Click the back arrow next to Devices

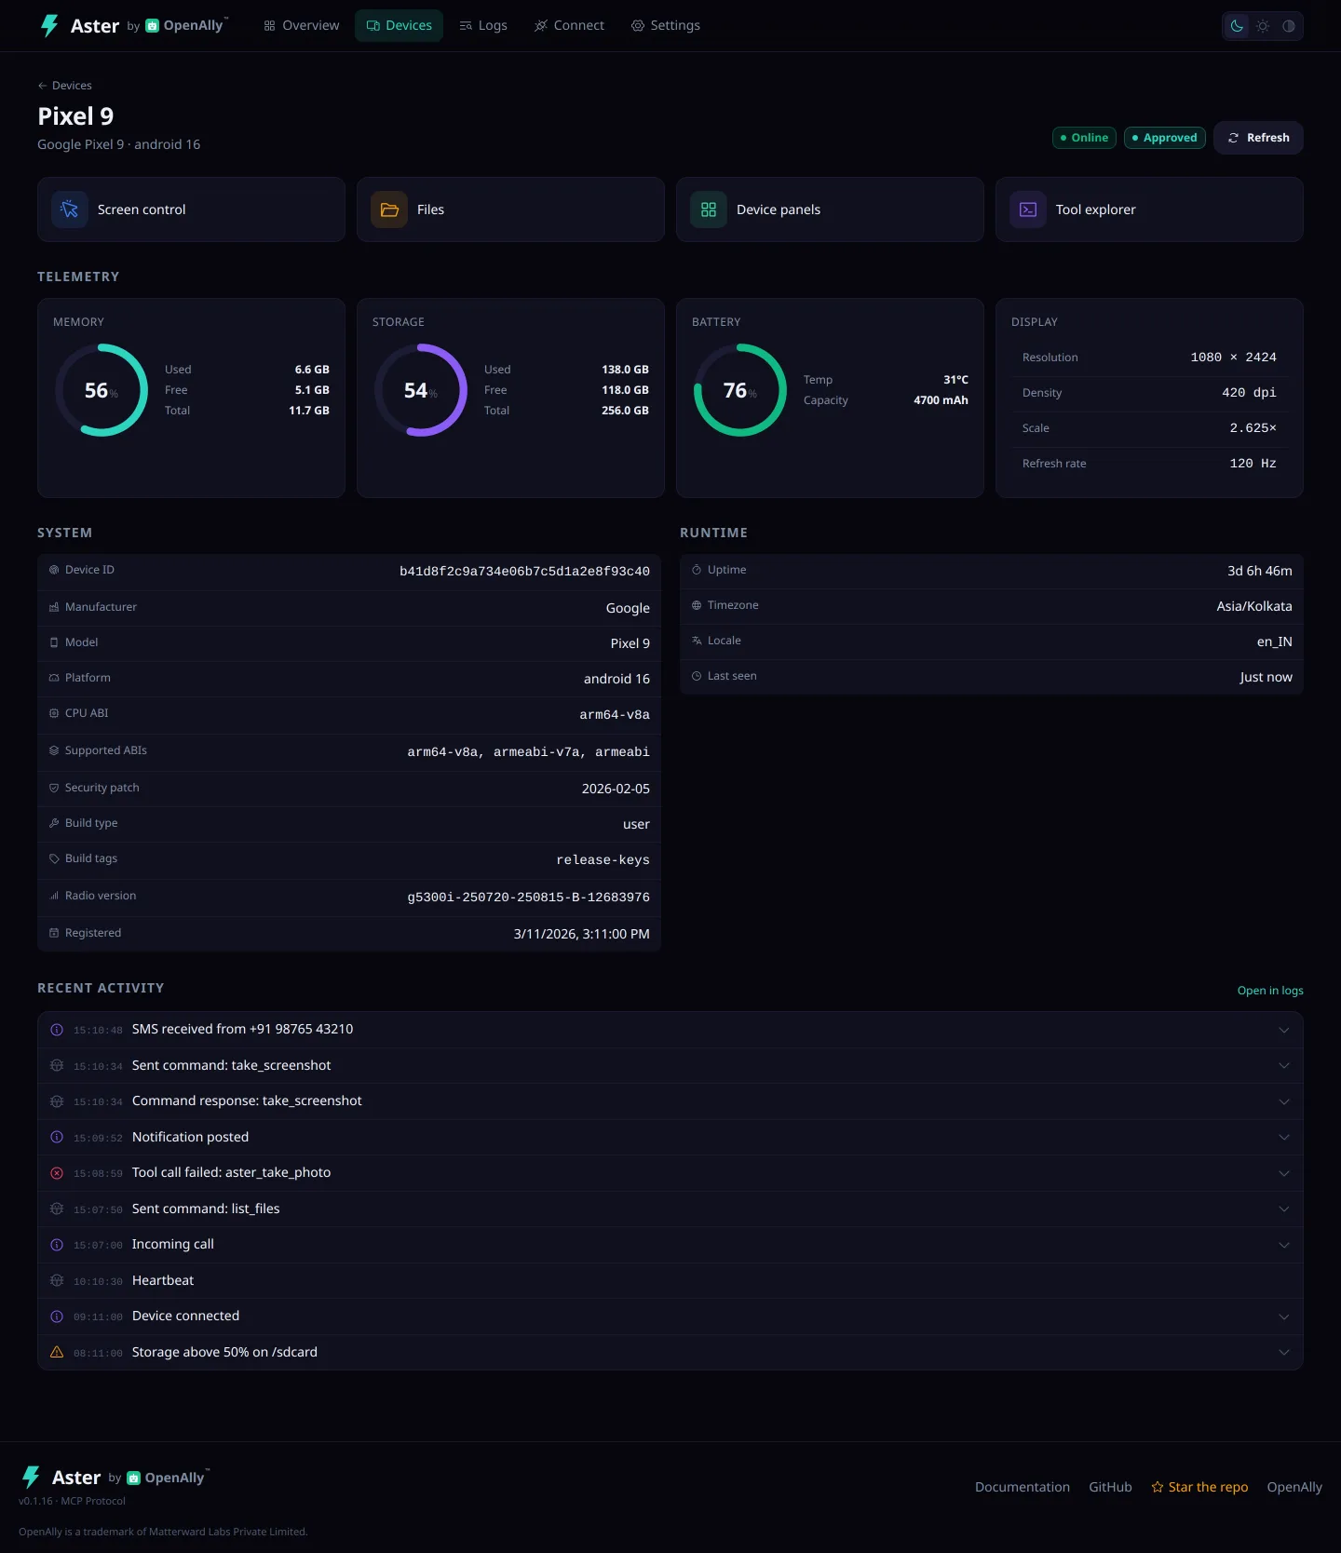click(x=42, y=86)
